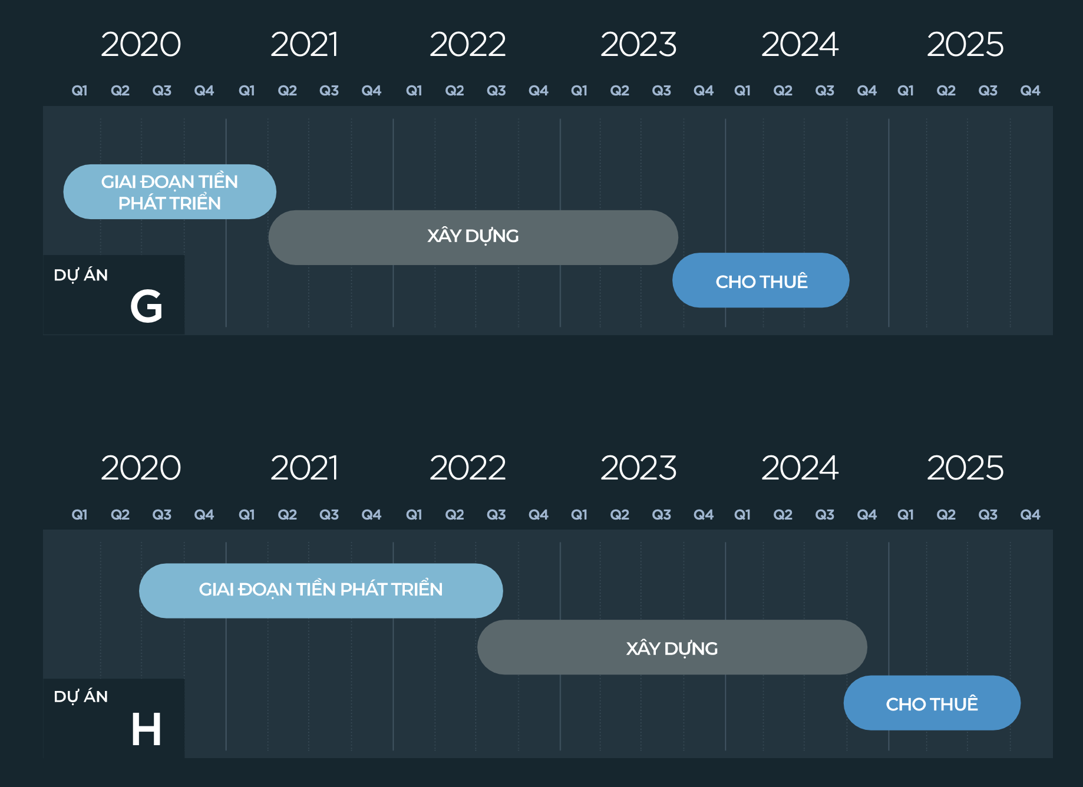Click the DỰ ÁN H label box
This screenshot has width=1083, height=787.
[114, 718]
